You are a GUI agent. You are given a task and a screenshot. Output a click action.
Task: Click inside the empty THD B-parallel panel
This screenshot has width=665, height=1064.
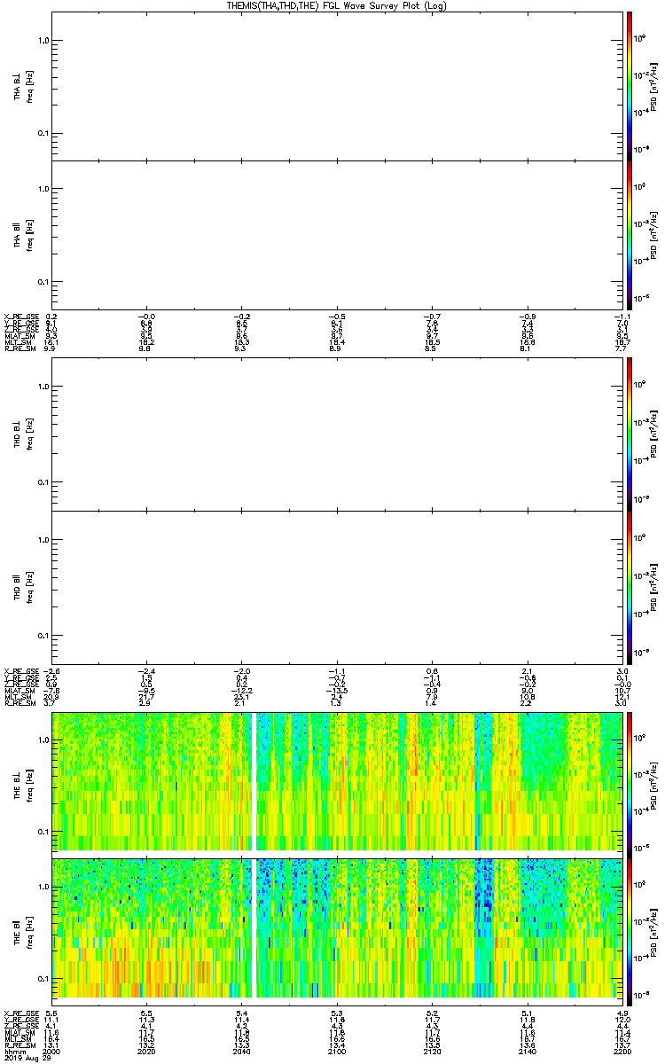point(335,587)
